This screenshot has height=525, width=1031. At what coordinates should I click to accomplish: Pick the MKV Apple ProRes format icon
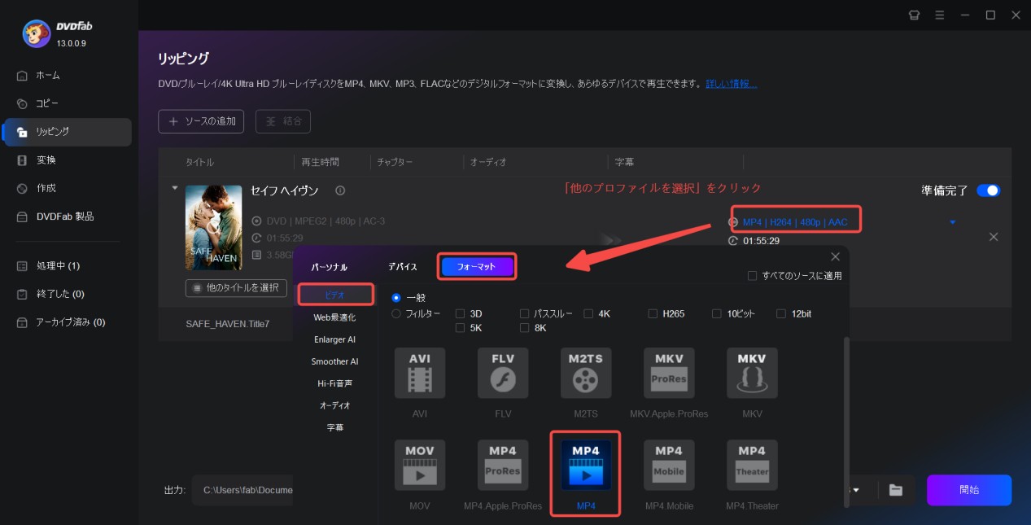click(669, 374)
